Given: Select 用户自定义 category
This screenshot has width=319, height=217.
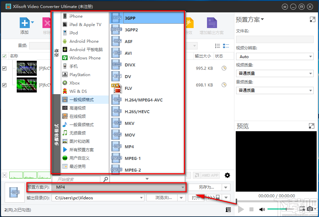Looking at the screenshot, I should click(x=85, y=158).
